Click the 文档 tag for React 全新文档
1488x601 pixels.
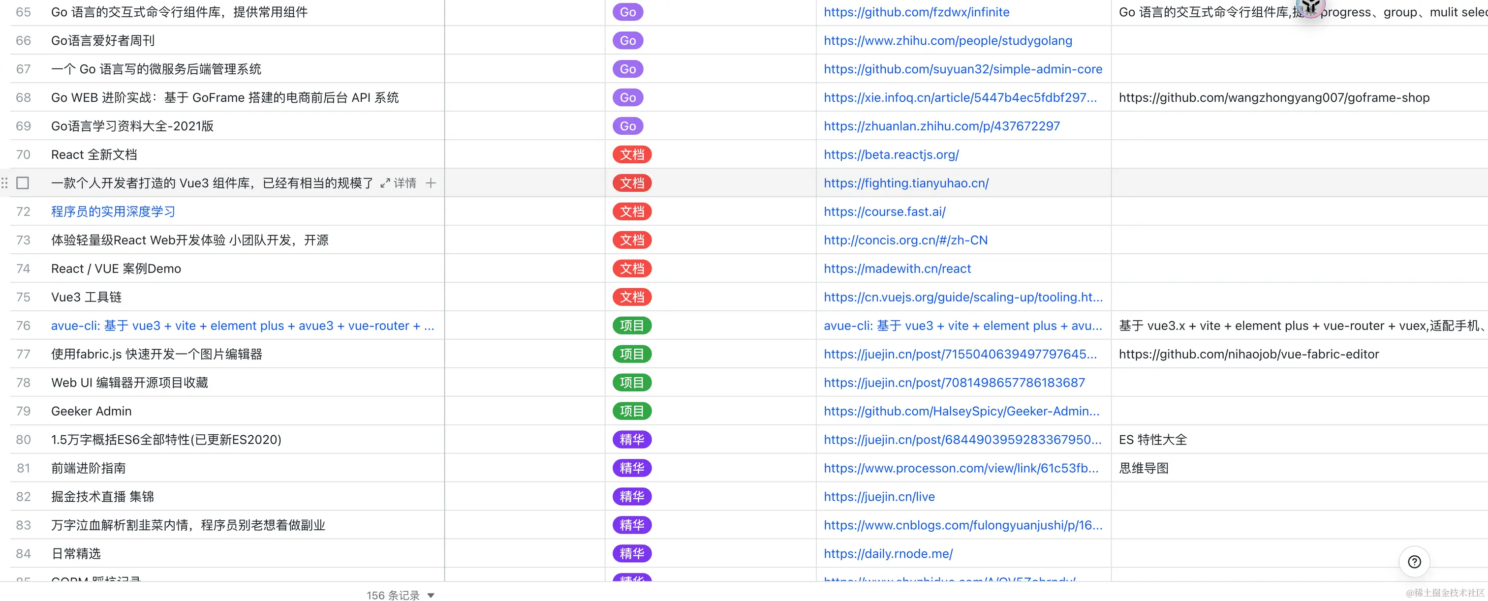[x=632, y=155]
